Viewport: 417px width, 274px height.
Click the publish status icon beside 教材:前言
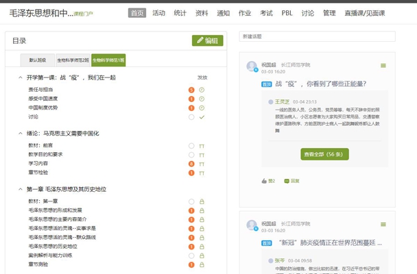[x=202, y=146]
